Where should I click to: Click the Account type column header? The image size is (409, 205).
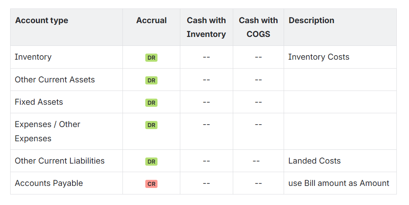(x=42, y=20)
